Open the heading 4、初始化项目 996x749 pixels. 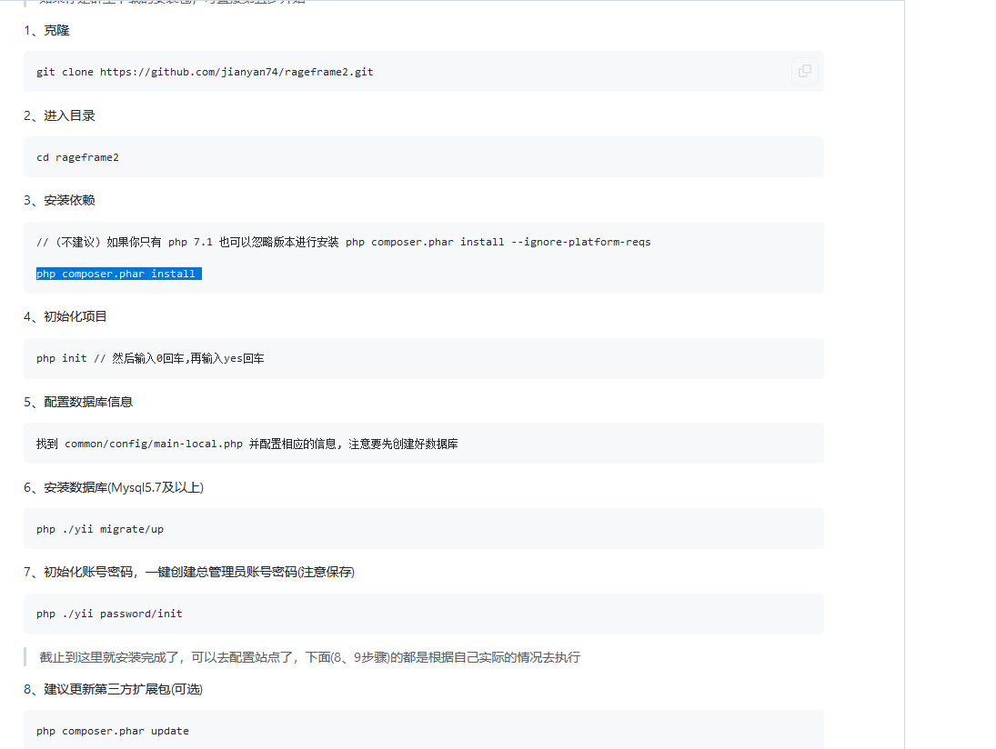[x=65, y=316]
